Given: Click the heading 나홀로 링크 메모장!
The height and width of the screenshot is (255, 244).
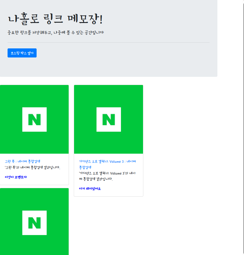Looking at the screenshot, I should 55,19.
